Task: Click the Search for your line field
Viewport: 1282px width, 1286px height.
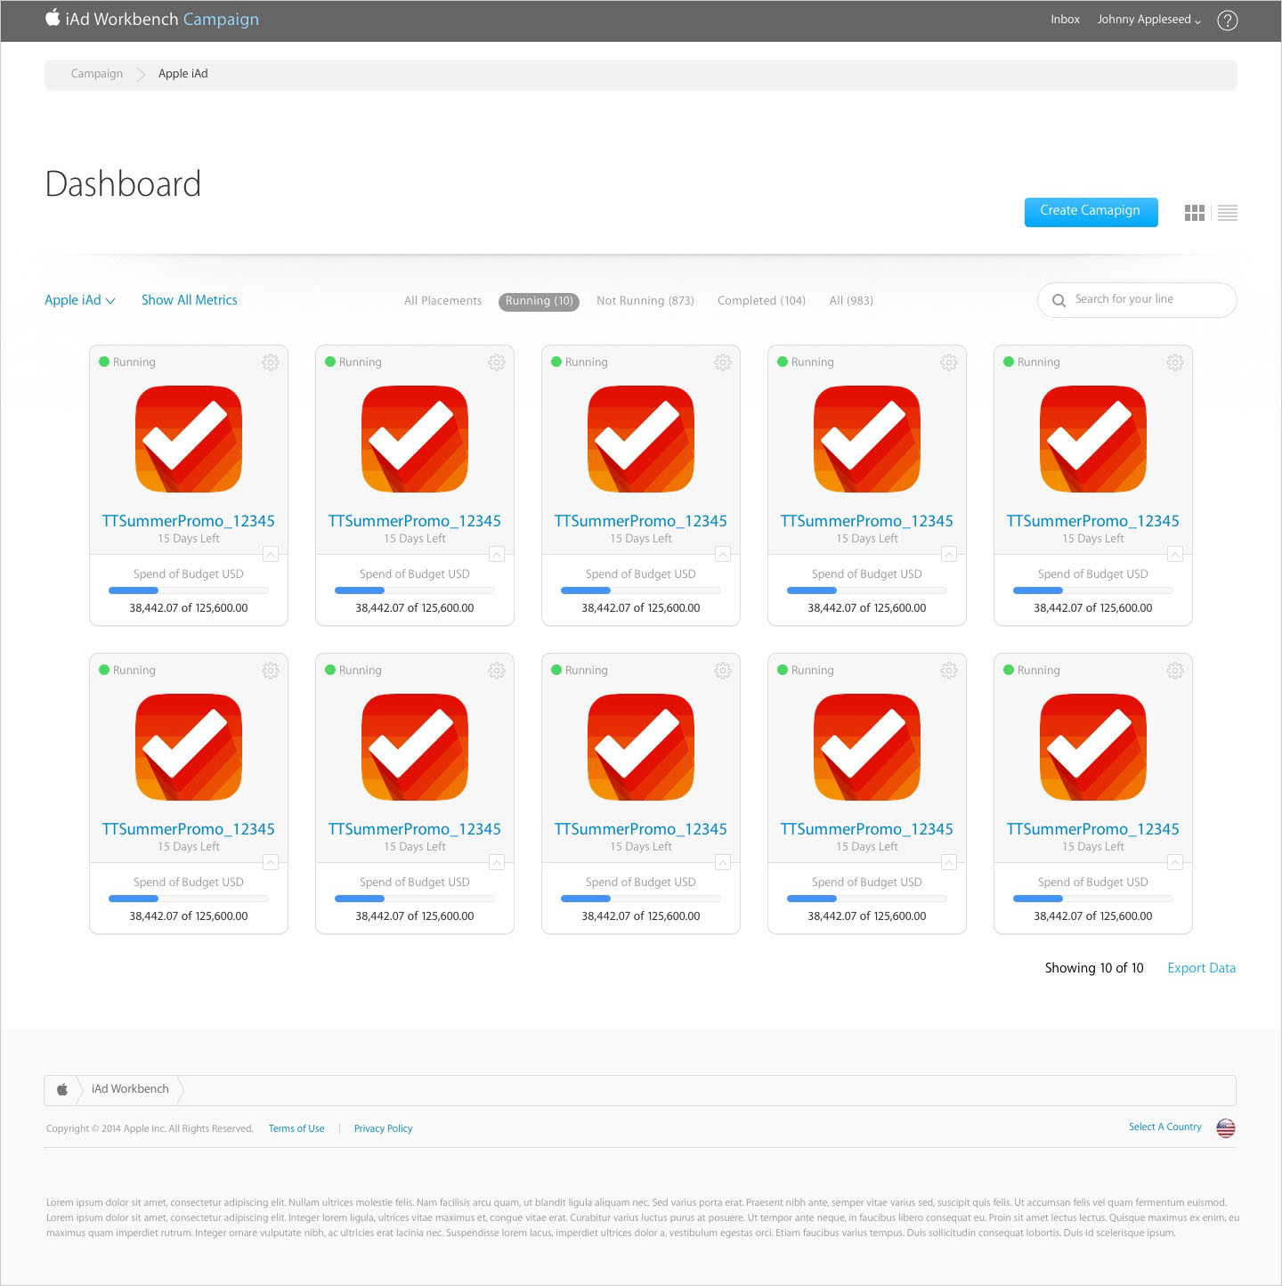Action: tap(1148, 299)
